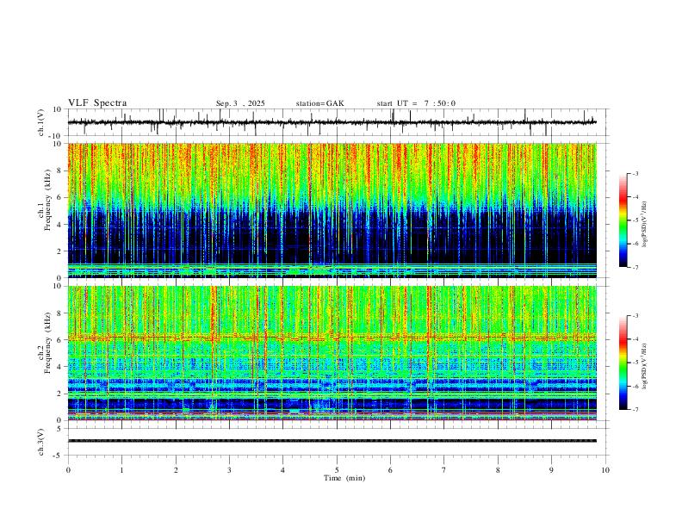Click time axis tick label '10'
This screenshot has height=527, width=682.
605,470
